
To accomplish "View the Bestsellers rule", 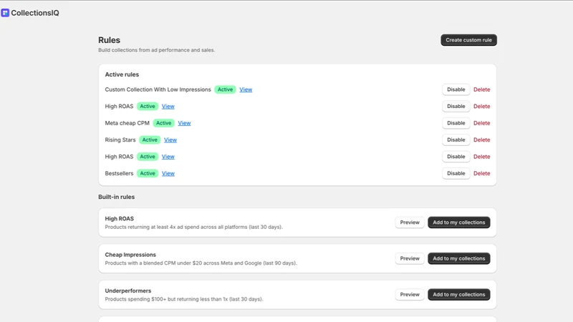I will (168, 173).
